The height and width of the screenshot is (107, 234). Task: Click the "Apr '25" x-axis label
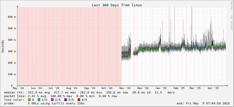tap(213, 88)
